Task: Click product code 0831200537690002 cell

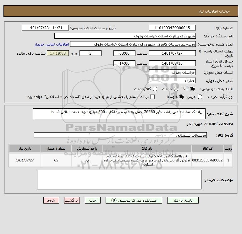Action: pos(207,160)
